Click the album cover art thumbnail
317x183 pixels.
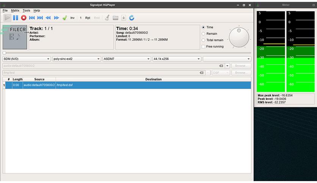pyautogui.click(x=15, y=37)
